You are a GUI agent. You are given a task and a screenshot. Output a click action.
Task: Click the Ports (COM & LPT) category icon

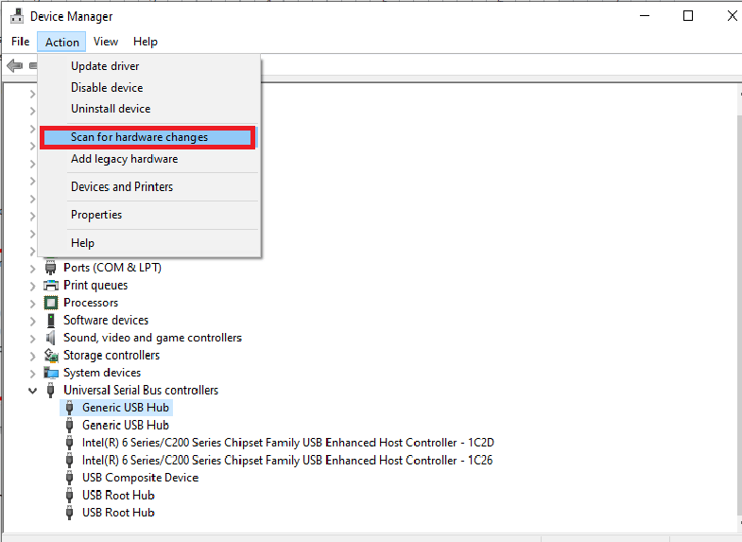pos(51,268)
